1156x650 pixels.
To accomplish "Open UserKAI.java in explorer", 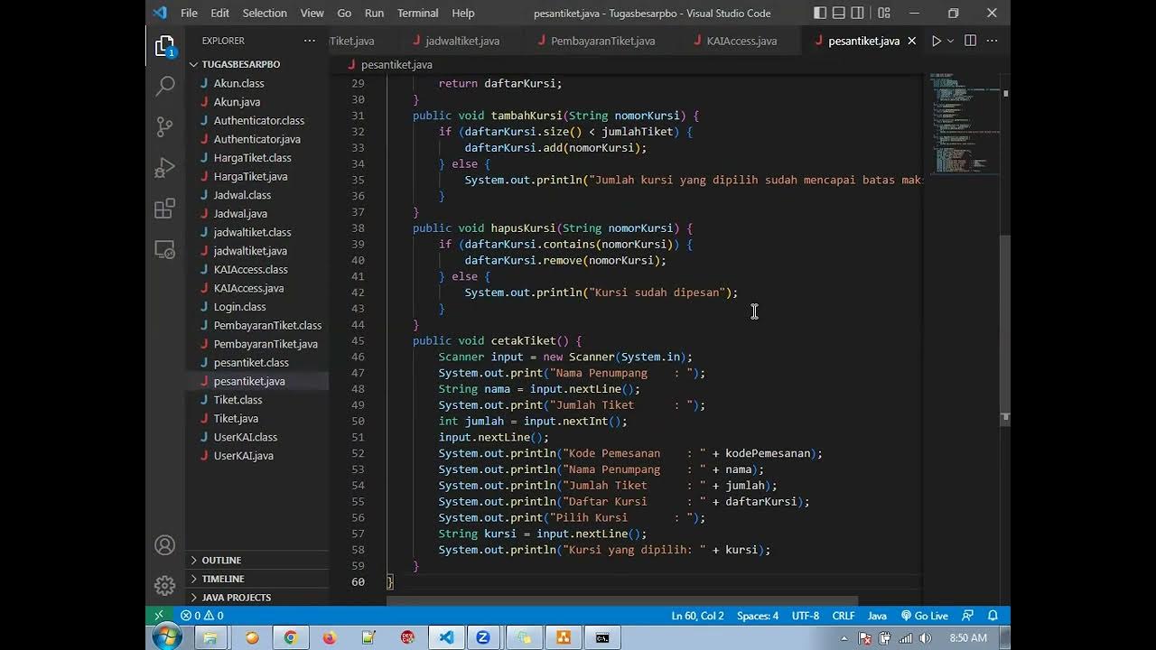I will (243, 456).
